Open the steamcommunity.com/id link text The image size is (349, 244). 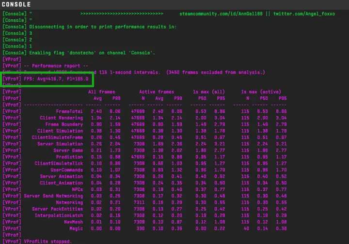point(221,14)
